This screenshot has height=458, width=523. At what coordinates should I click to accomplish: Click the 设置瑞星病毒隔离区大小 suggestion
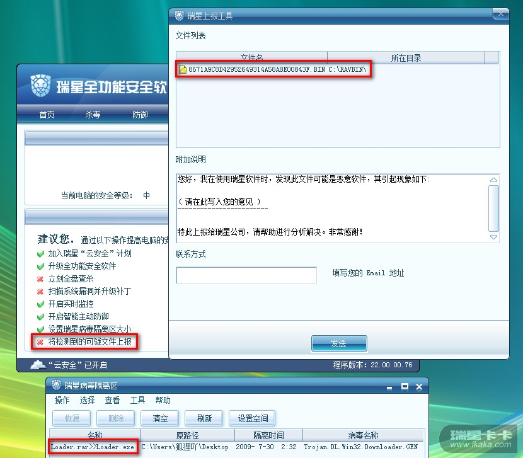[89, 329]
